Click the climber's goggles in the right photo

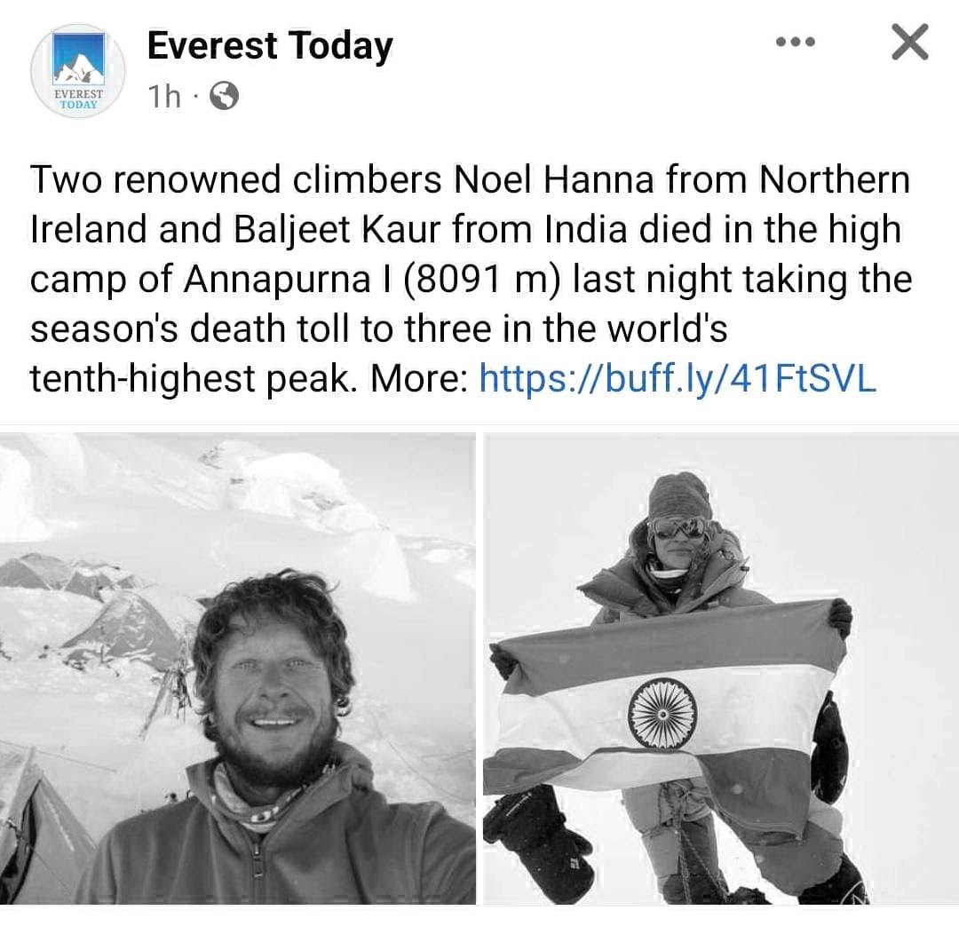(x=679, y=527)
